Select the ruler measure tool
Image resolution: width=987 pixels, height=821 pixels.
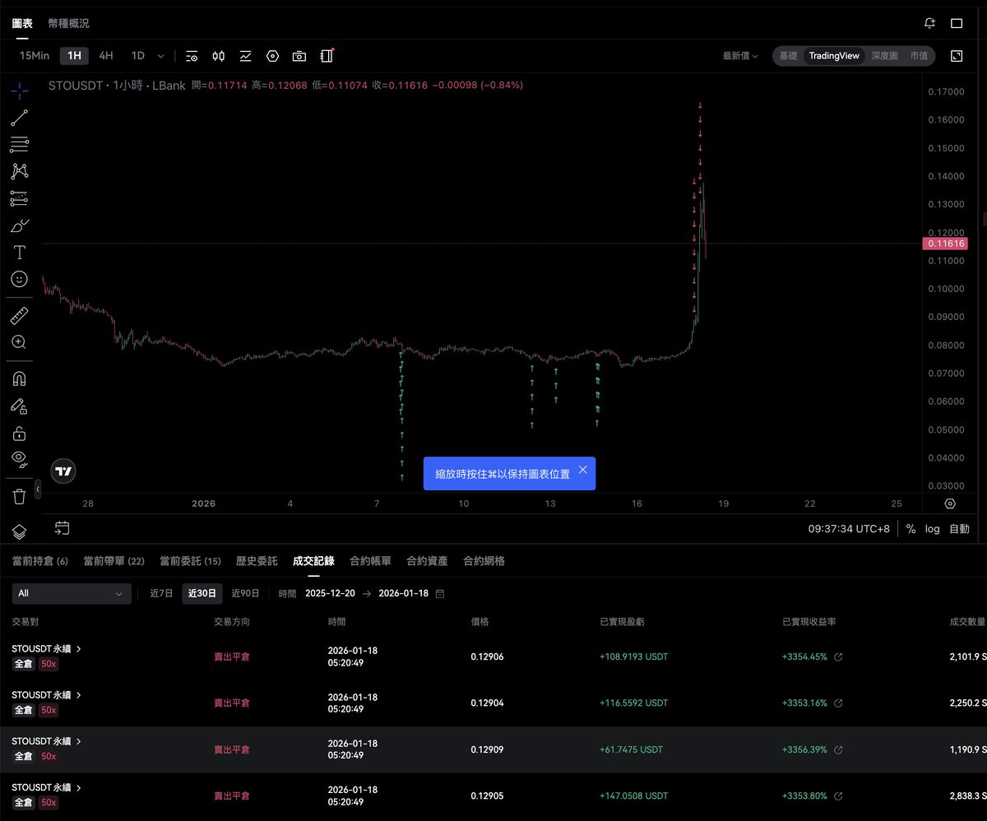pos(19,315)
